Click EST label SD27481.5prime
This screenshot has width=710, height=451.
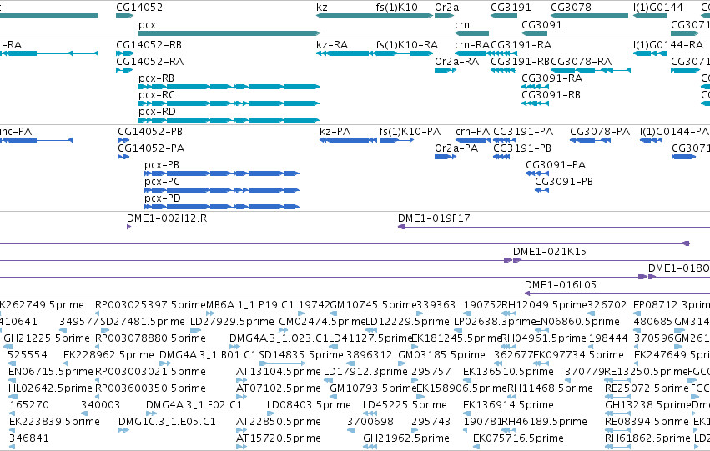pos(143,322)
